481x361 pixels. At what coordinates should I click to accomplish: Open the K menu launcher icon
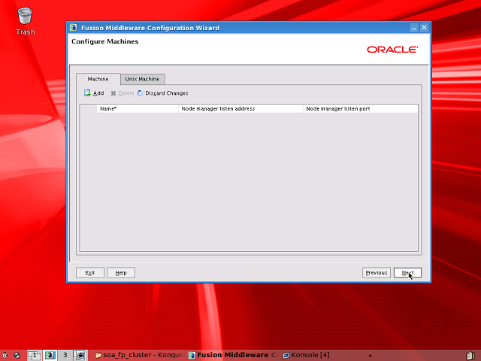5,355
